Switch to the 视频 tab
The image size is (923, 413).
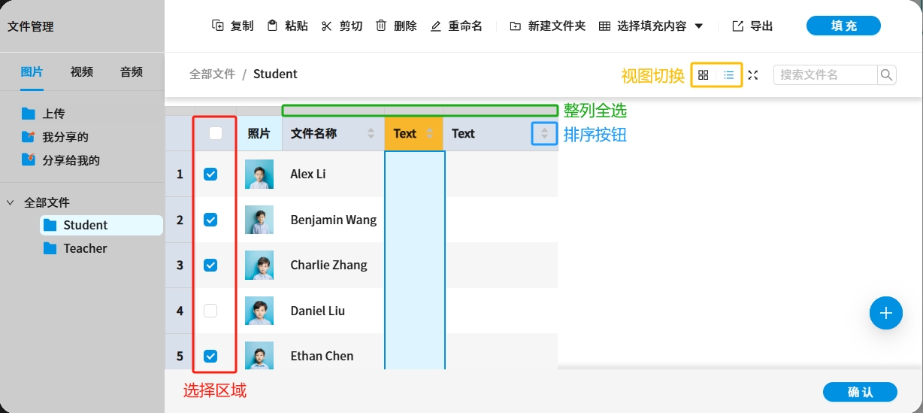pyautogui.click(x=82, y=71)
